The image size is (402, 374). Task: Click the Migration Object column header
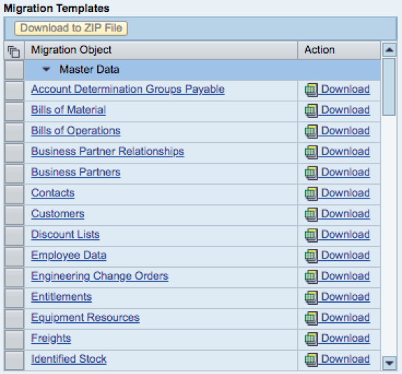(161, 50)
